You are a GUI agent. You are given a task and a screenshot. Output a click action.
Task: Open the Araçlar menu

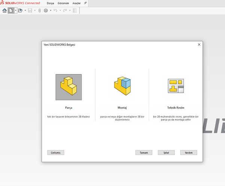tap(76, 3)
